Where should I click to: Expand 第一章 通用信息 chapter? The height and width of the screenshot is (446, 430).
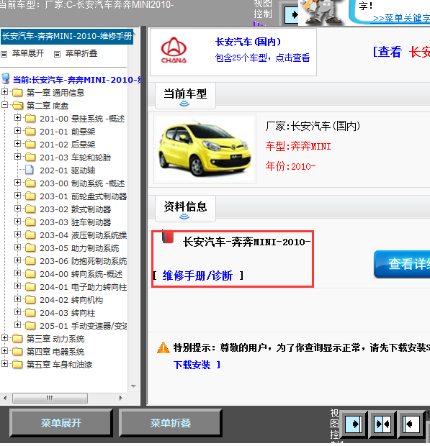click(x=4, y=91)
